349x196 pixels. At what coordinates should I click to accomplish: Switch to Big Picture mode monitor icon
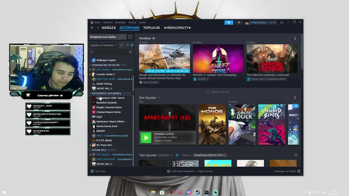[282, 23]
